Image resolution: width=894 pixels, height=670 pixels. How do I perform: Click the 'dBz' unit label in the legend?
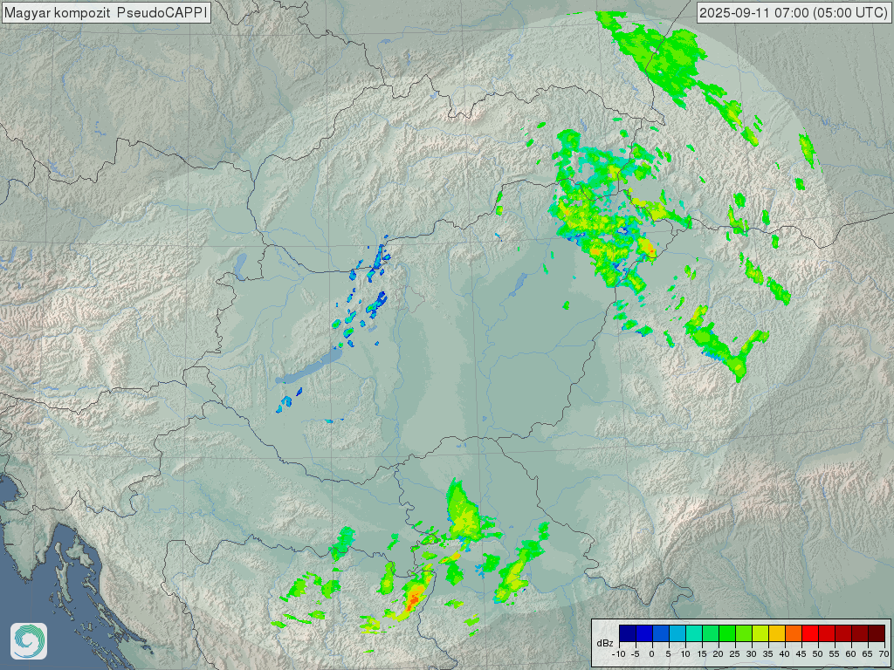(x=605, y=643)
